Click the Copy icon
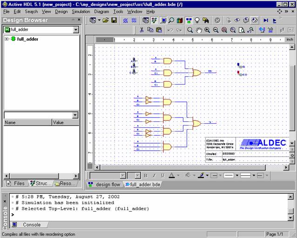Viewport: 297px width, 238px height. click(x=150, y=30)
